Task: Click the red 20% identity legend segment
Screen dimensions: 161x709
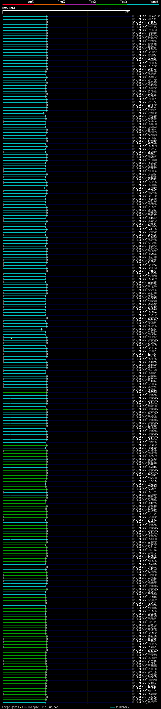Action: [18, 5]
